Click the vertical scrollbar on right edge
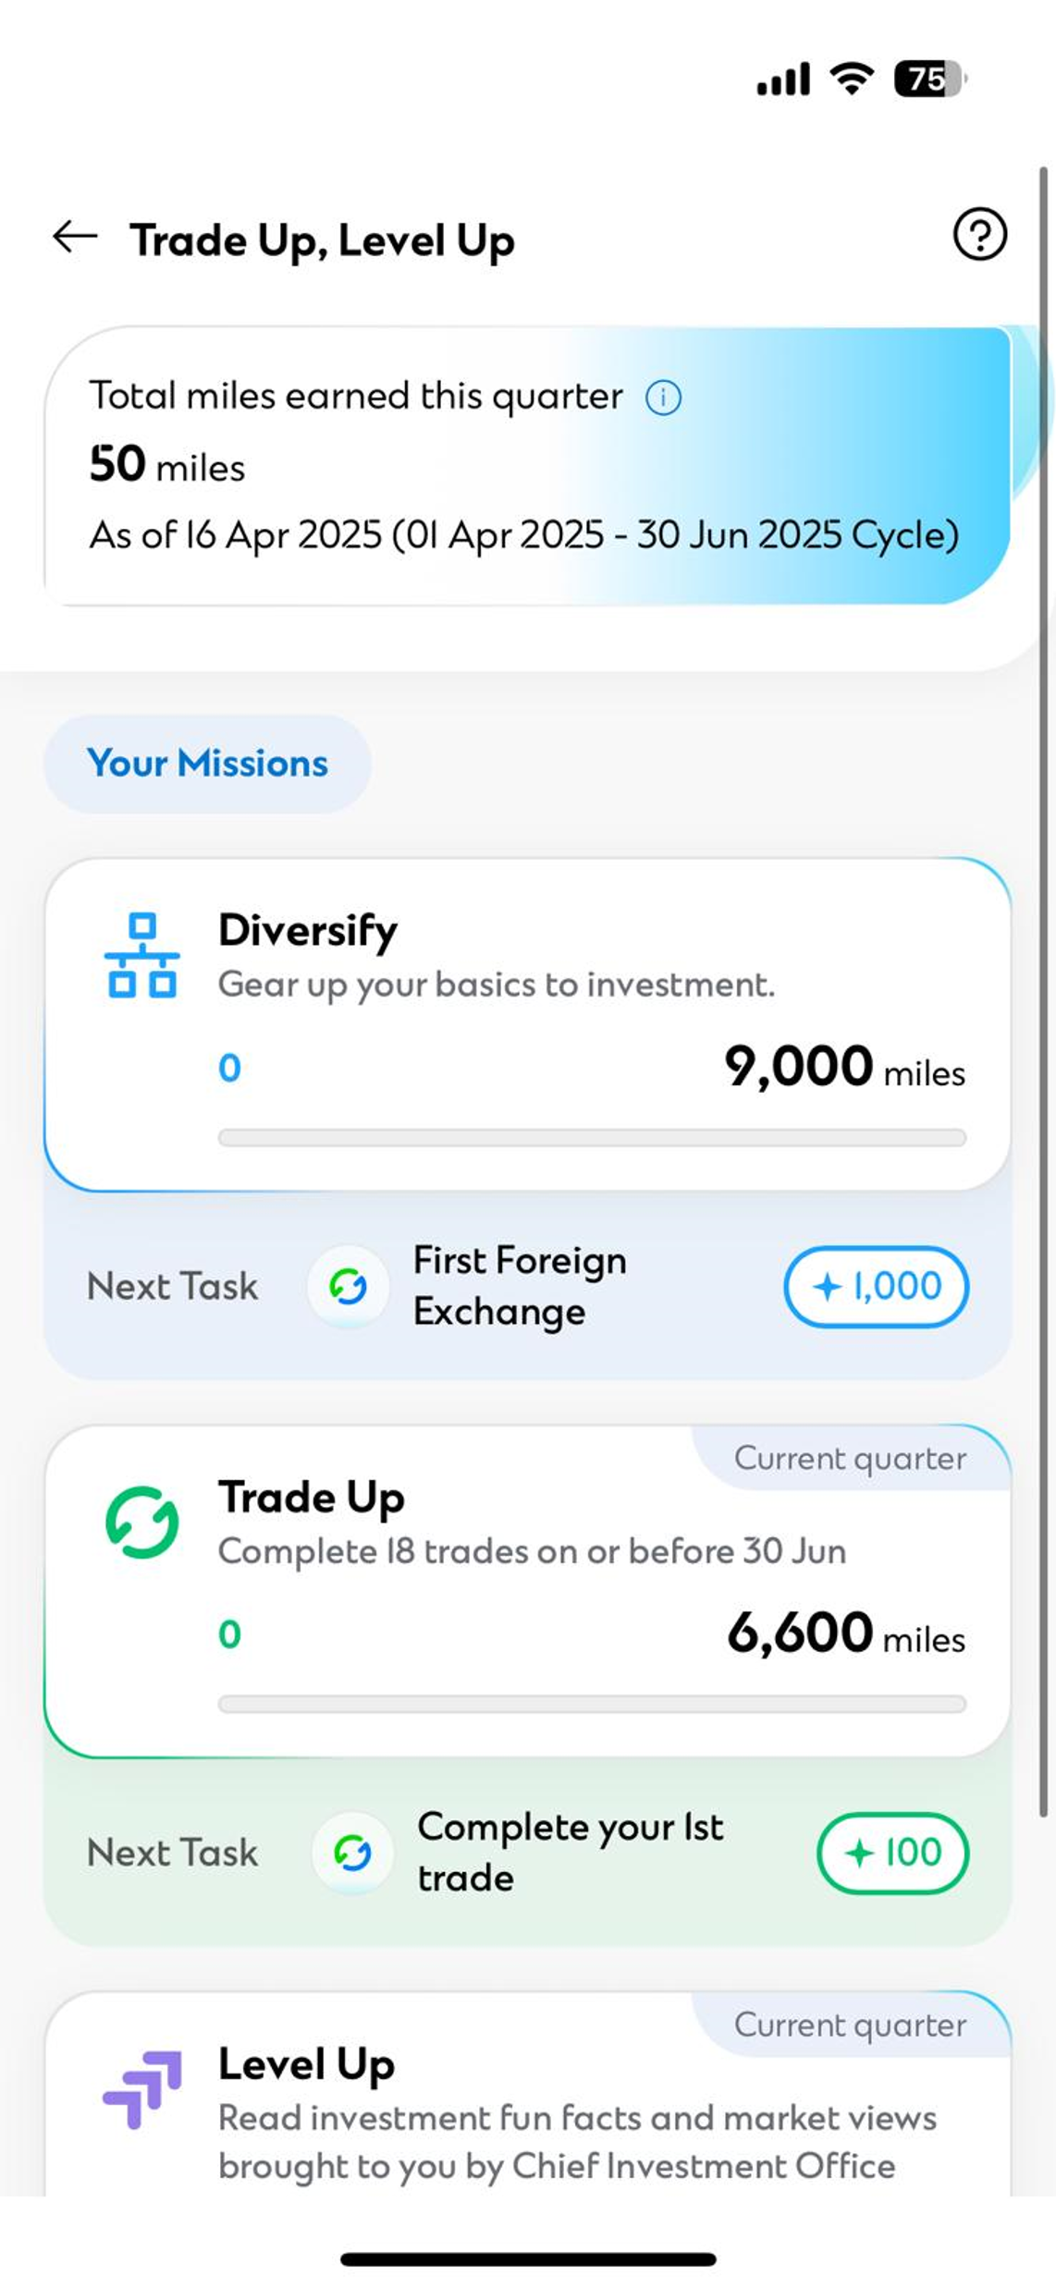This screenshot has width=1056, height=2288. coord(1043,989)
